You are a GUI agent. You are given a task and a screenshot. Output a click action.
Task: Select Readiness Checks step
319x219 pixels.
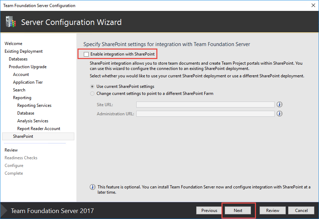[x=21, y=157]
